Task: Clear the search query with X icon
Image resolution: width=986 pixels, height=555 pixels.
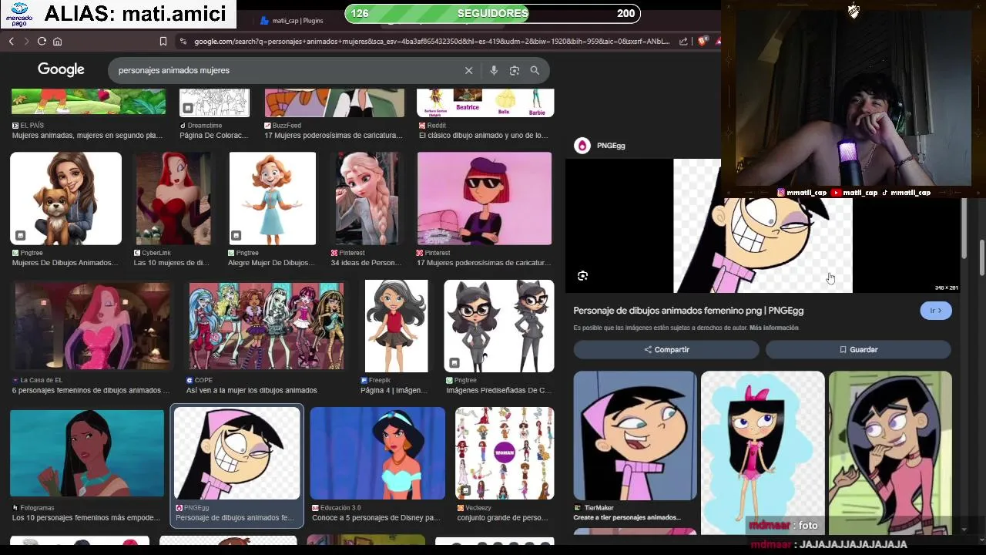Action: tap(468, 70)
